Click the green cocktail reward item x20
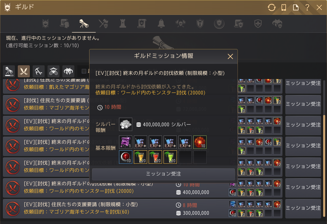The image size is (327, 224). [170, 157]
